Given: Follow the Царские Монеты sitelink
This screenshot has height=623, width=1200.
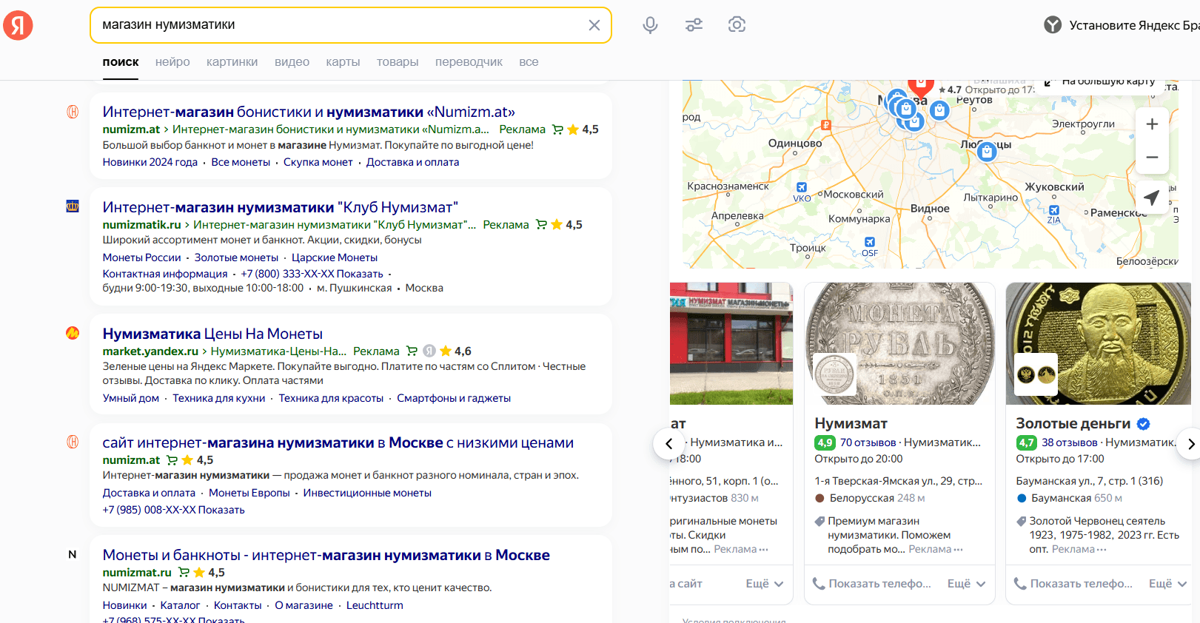Looking at the screenshot, I should tap(335, 257).
